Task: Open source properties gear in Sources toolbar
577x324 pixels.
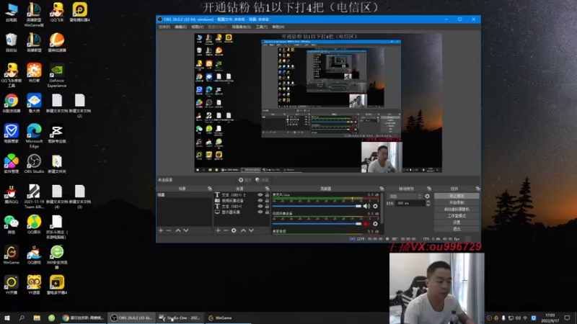Action: (234, 230)
